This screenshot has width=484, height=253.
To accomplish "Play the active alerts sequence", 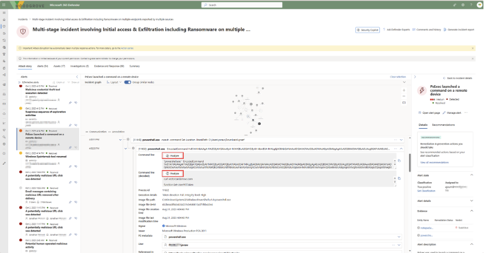I will [x=19, y=82].
